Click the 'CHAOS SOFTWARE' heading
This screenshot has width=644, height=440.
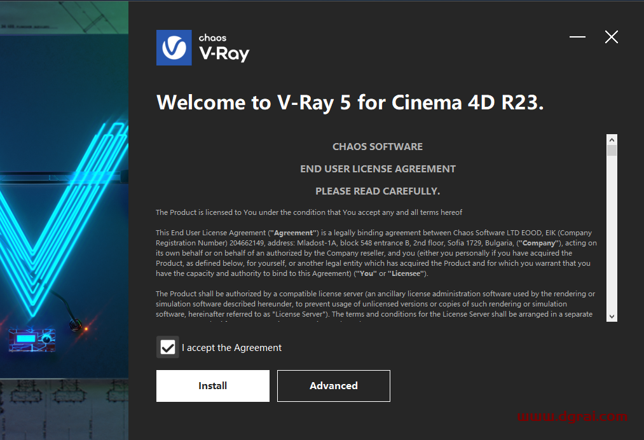click(x=377, y=146)
